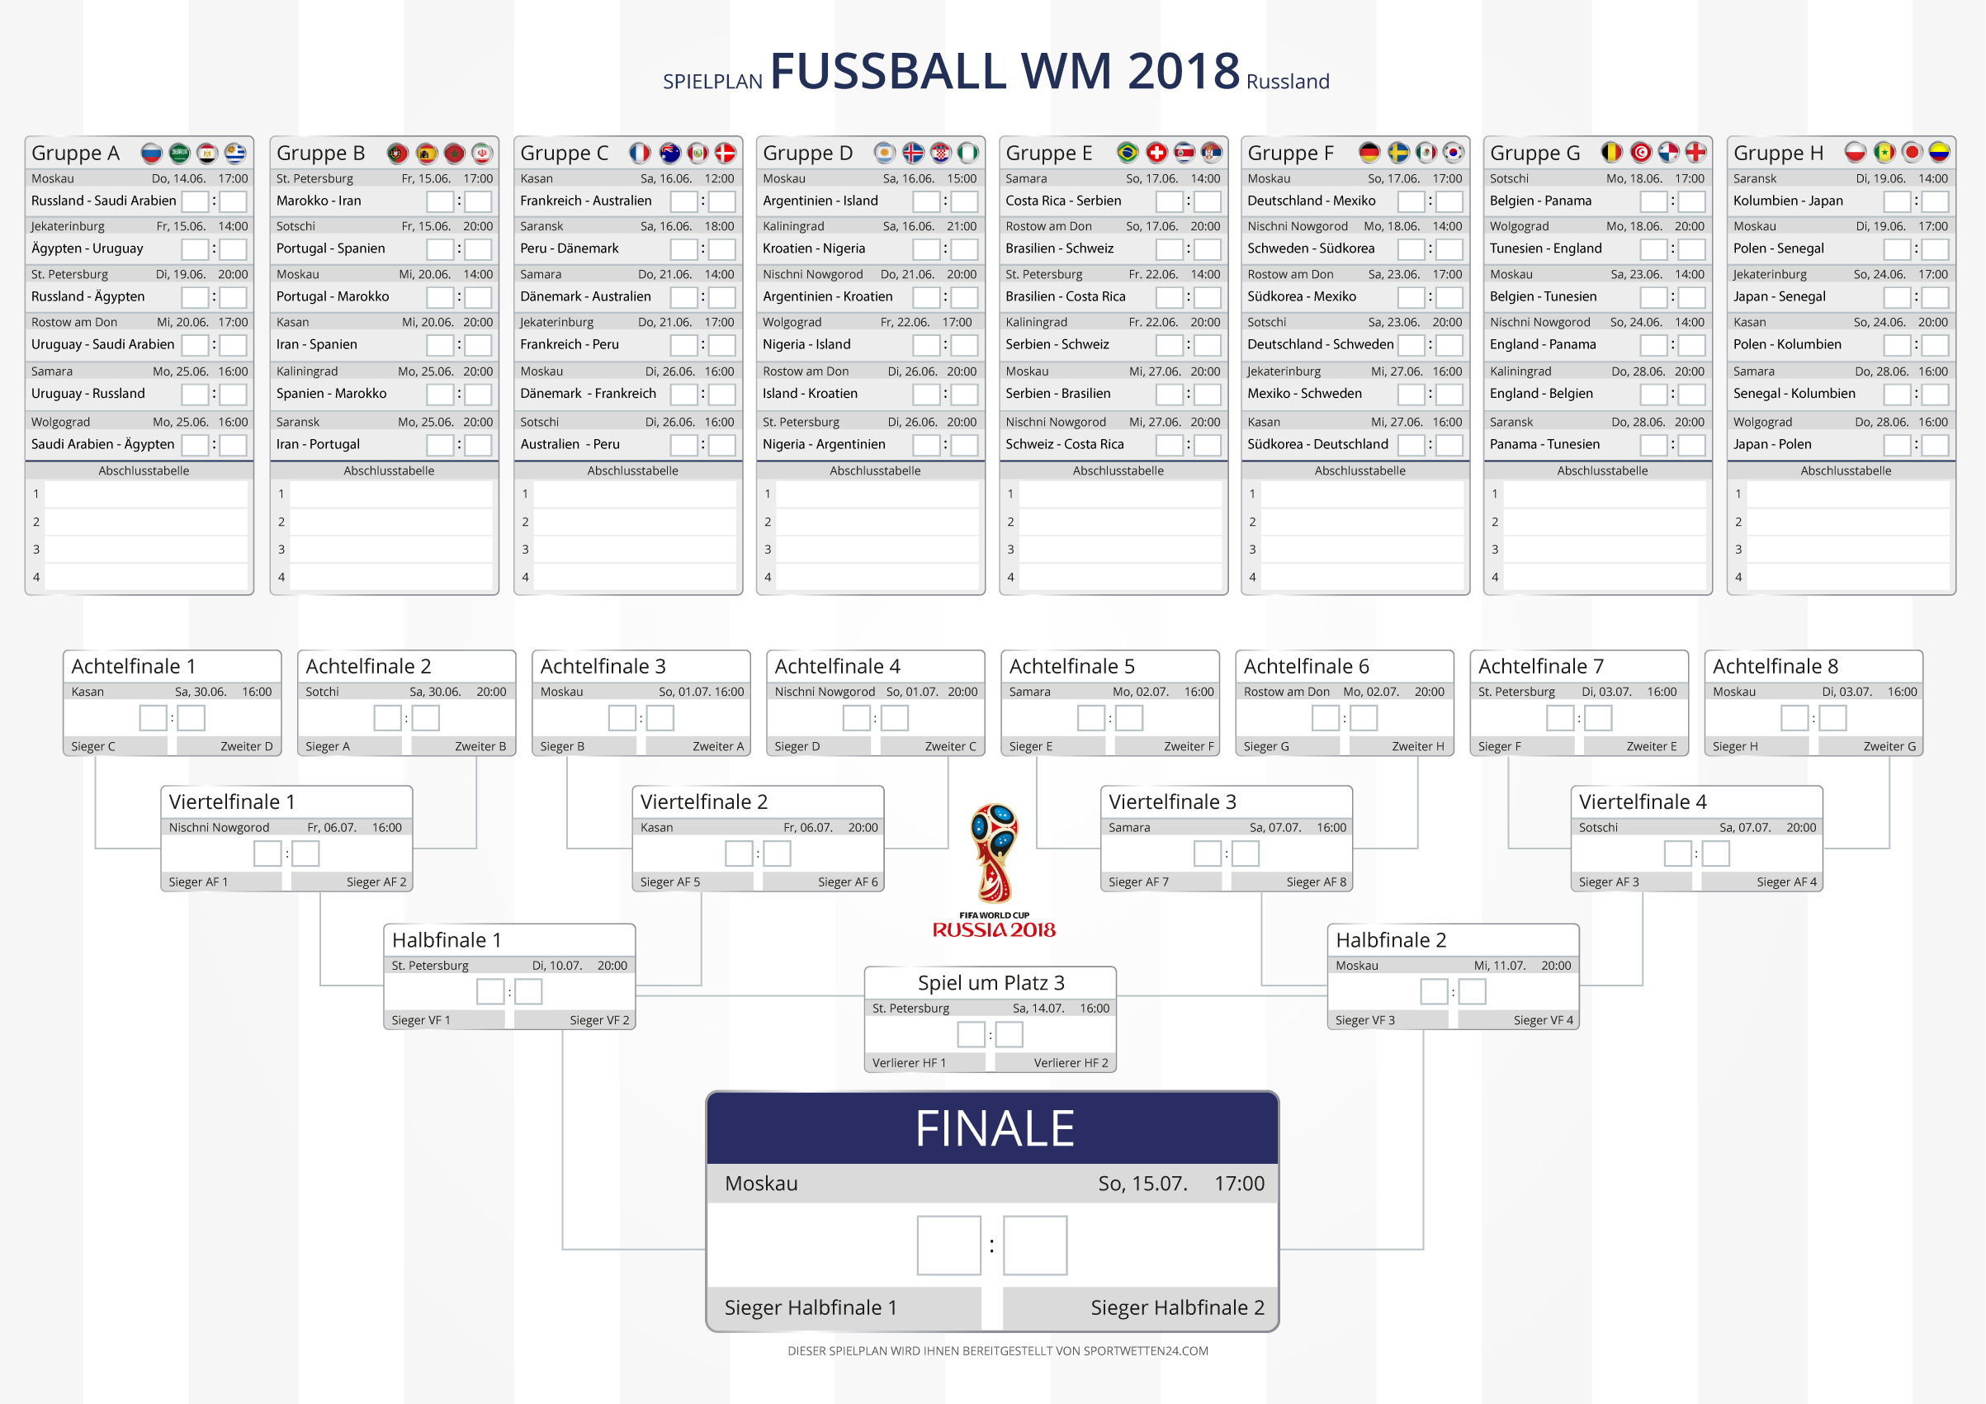The image size is (1986, 1404).
Task: Click the Achtelfinale 5 heading
Action: [1071, 667]
